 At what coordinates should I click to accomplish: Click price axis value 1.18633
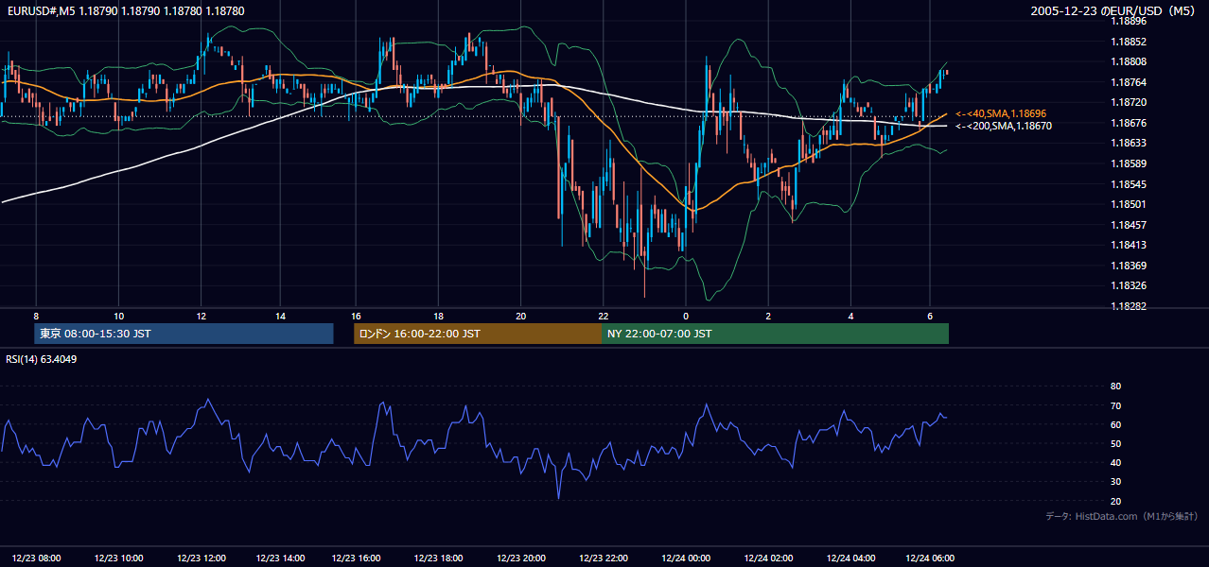click(1129, 144)
